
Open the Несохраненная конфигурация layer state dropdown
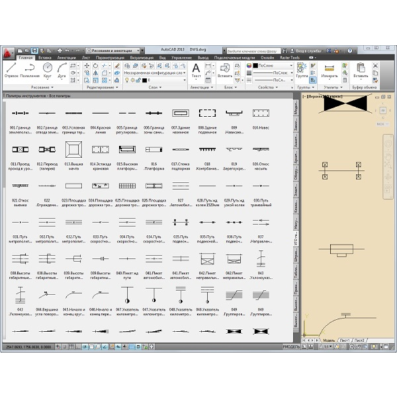pos(155,73)
